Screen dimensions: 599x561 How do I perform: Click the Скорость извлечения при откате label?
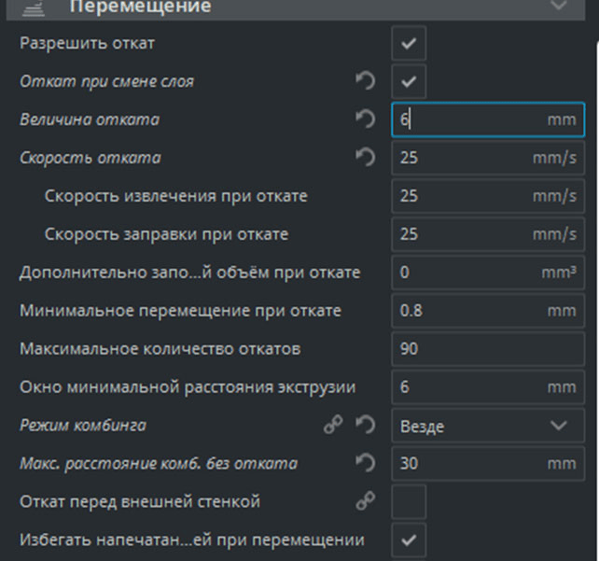point(176,196)
